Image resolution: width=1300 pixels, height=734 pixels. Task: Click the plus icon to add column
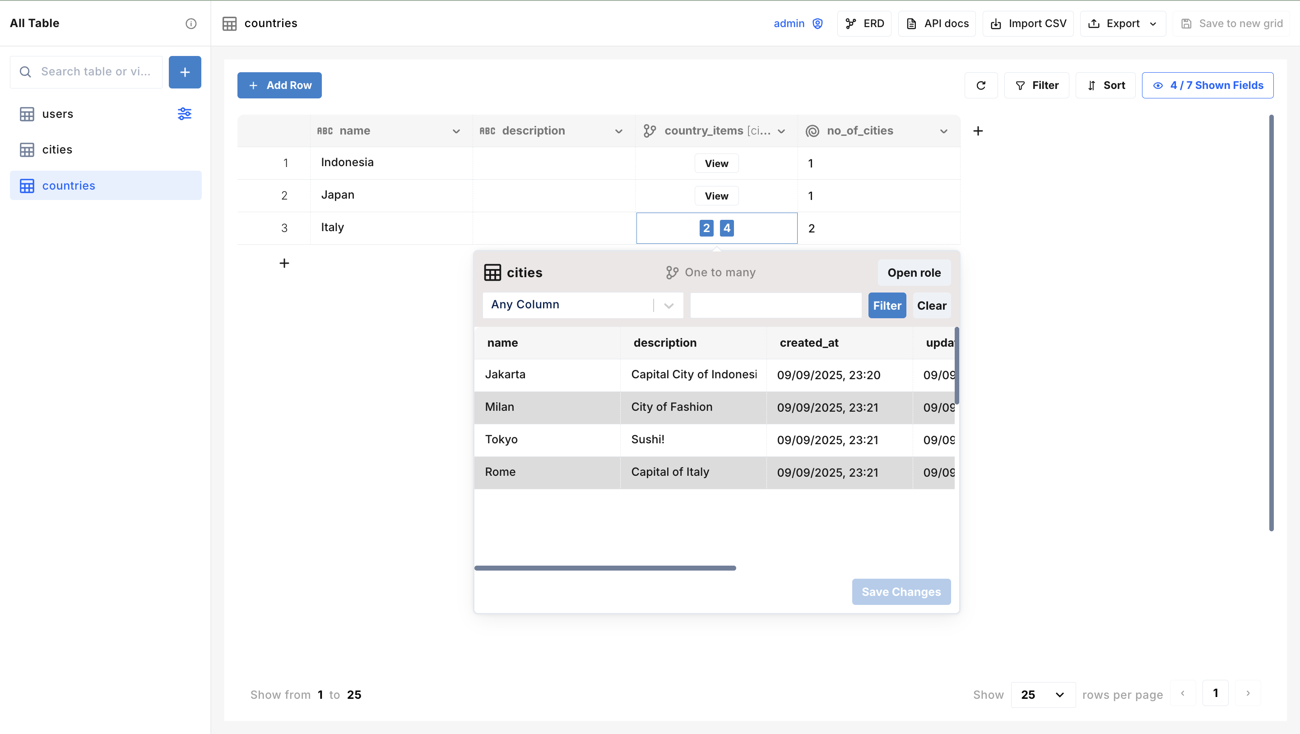click(978, 131)
